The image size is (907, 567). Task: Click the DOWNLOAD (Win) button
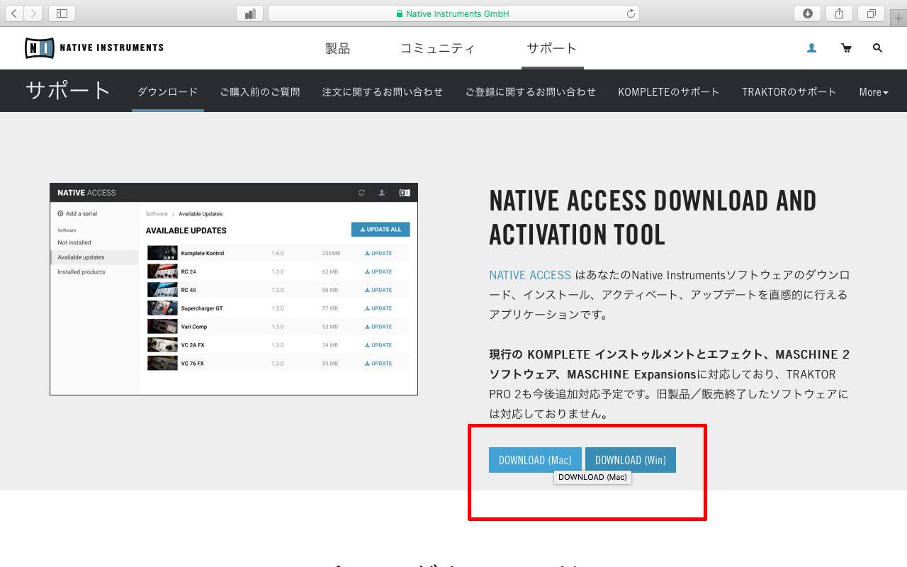point(630,460)
